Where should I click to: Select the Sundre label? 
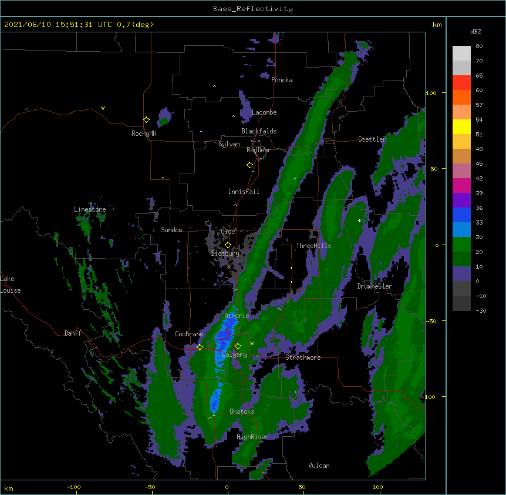click(171, 230)
